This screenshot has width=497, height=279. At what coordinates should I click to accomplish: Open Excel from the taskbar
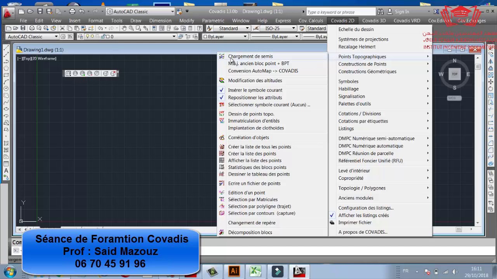[x=255, y=271]
